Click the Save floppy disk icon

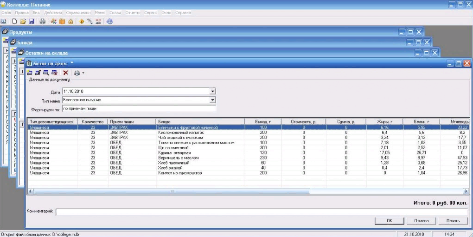(x=32, y=21)
